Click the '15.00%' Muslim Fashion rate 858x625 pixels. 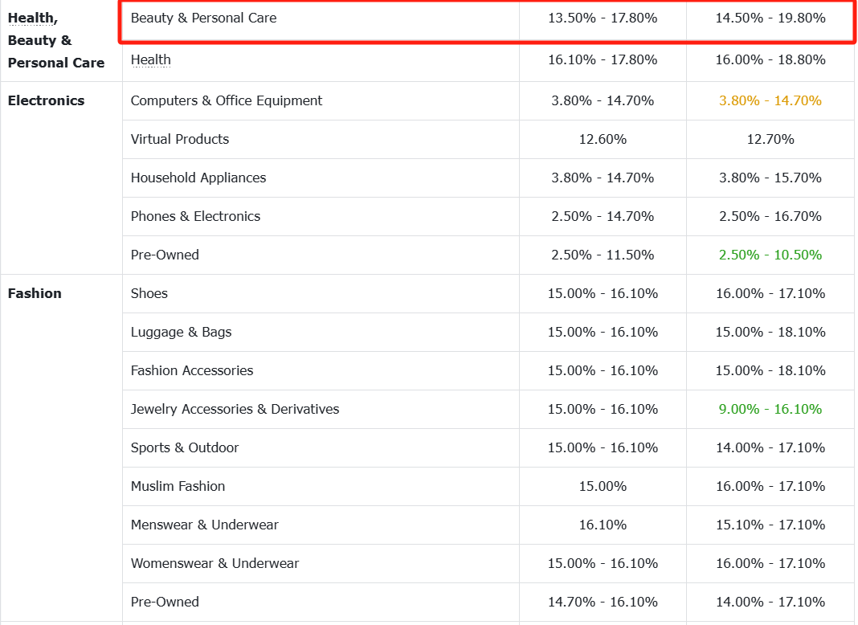tap(603, 486)
